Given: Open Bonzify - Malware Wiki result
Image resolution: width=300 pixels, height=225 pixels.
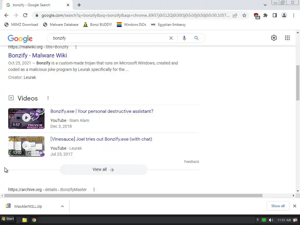Looking at the screenshot, I should coord(37,55).
